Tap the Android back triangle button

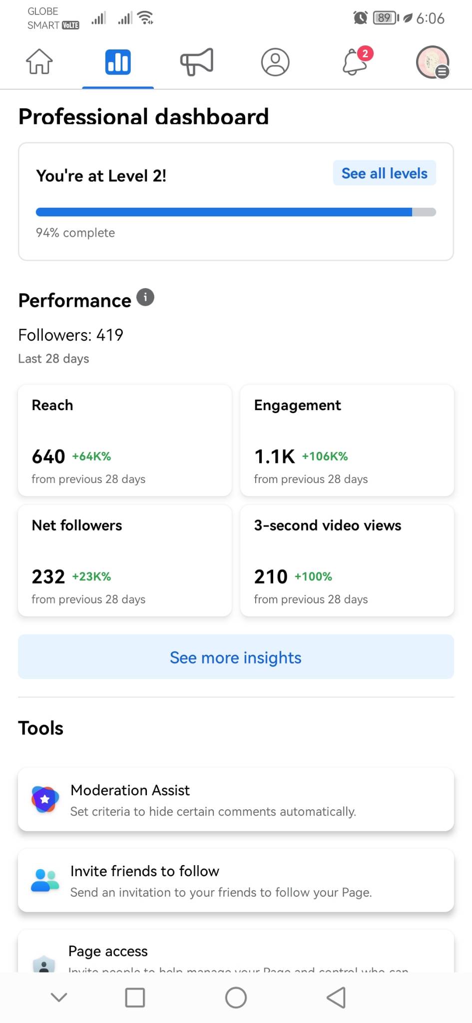point(336,998)
